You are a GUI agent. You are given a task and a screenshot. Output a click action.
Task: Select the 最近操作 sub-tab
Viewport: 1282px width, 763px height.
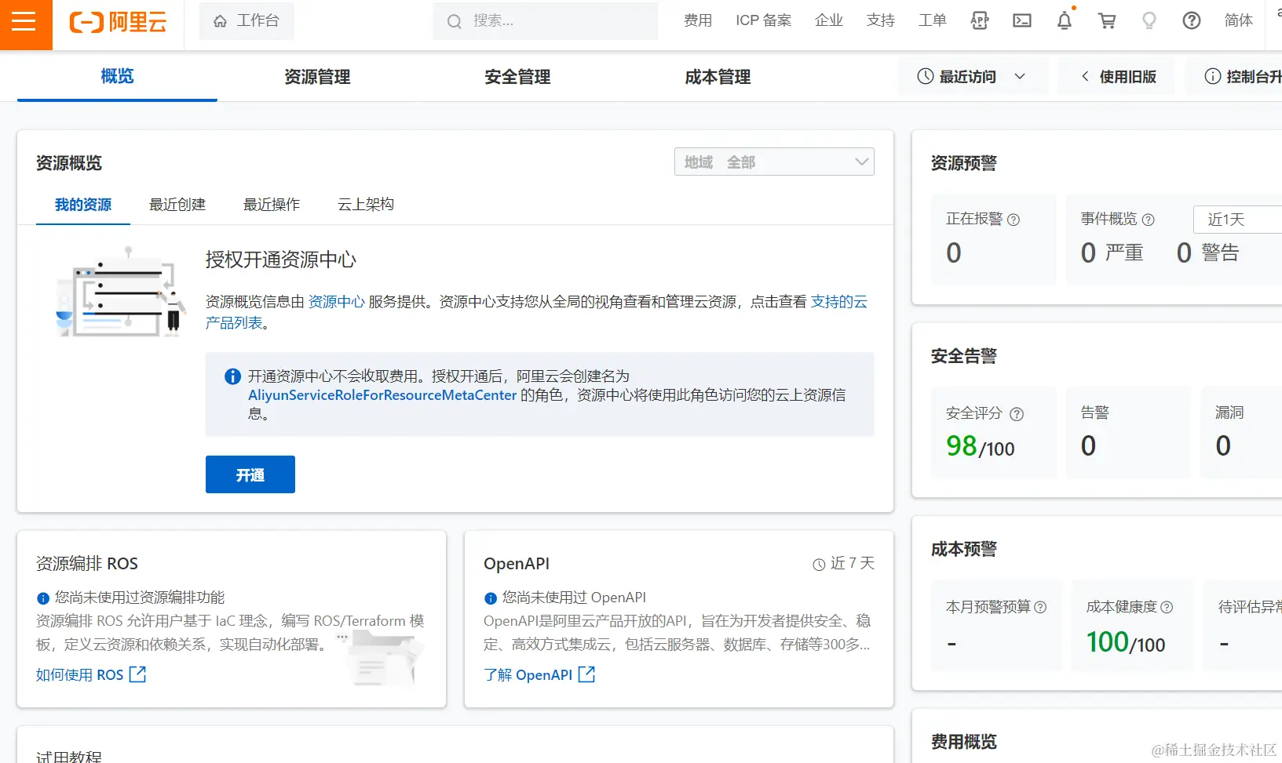pos(272,205)
